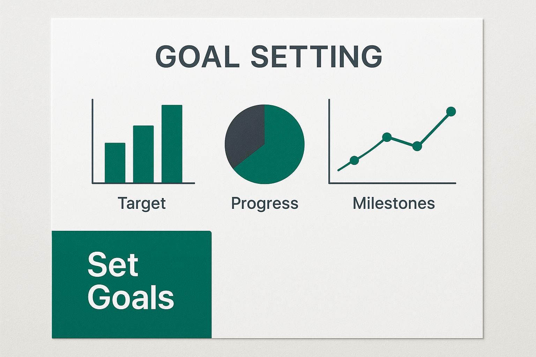Click the word "Goals" inside the green button
The width and height of the screenshot is (536, 357).
131,297
